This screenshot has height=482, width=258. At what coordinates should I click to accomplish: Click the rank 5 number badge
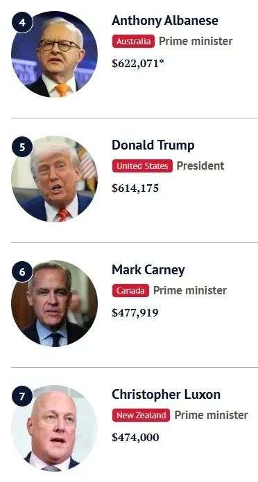22,147
